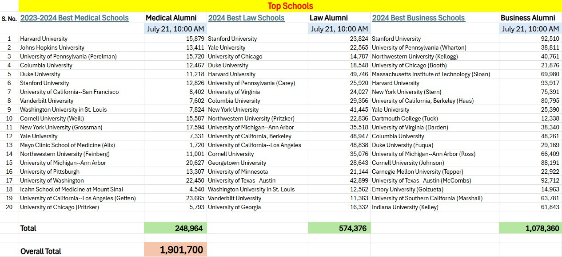Select University of Minnesota cell
The width and height of the screenshot is (562, 257).
coord(258,171)
